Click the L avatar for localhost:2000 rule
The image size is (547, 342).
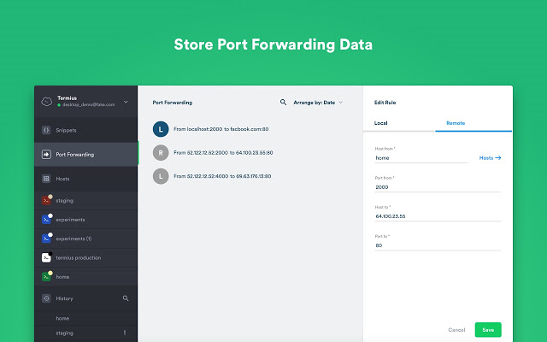[x=161, y=129]
